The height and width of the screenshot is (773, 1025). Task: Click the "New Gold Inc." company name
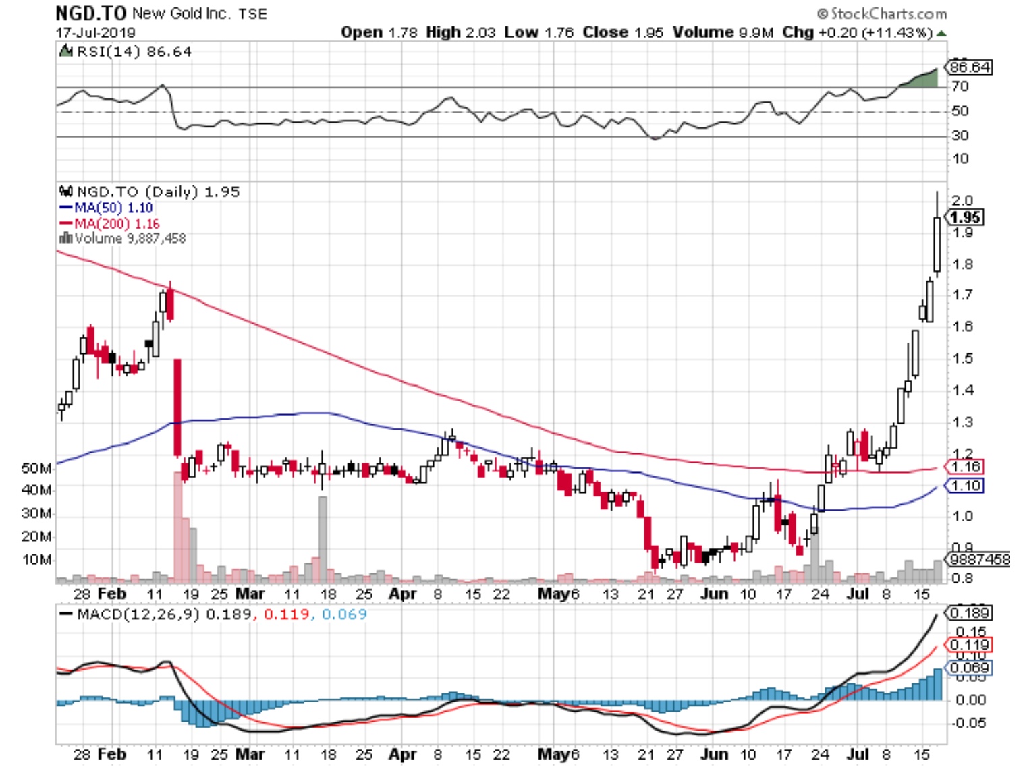182,13
